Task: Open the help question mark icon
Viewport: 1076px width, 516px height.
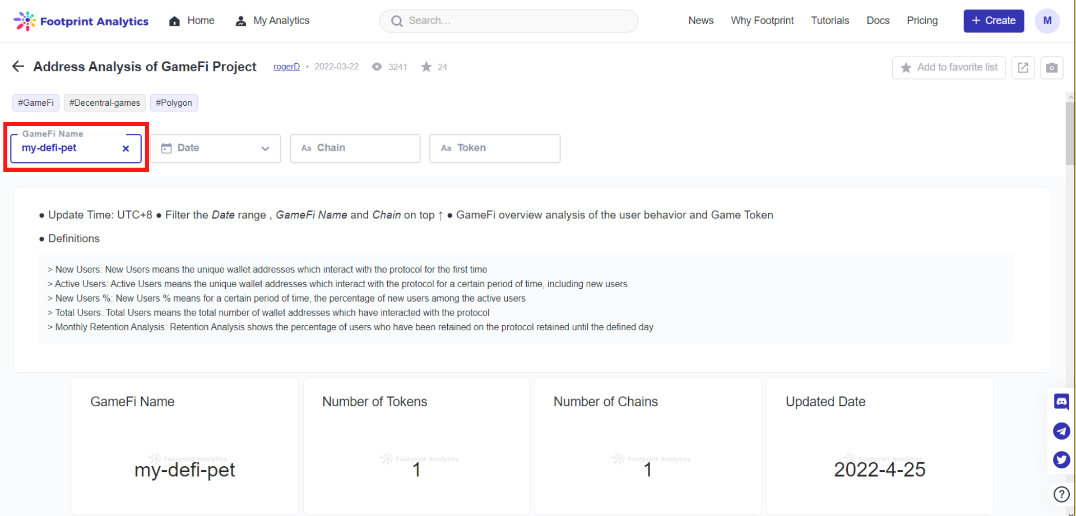Action: pyautogui.click(x=1061, y=494)
